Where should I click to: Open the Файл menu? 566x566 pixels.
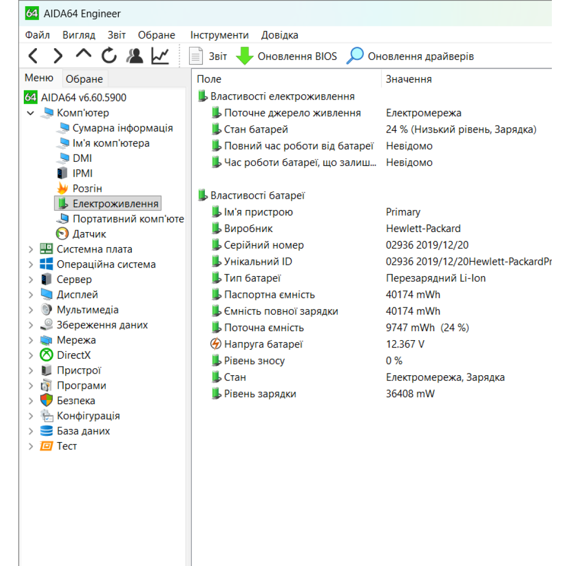37,35
